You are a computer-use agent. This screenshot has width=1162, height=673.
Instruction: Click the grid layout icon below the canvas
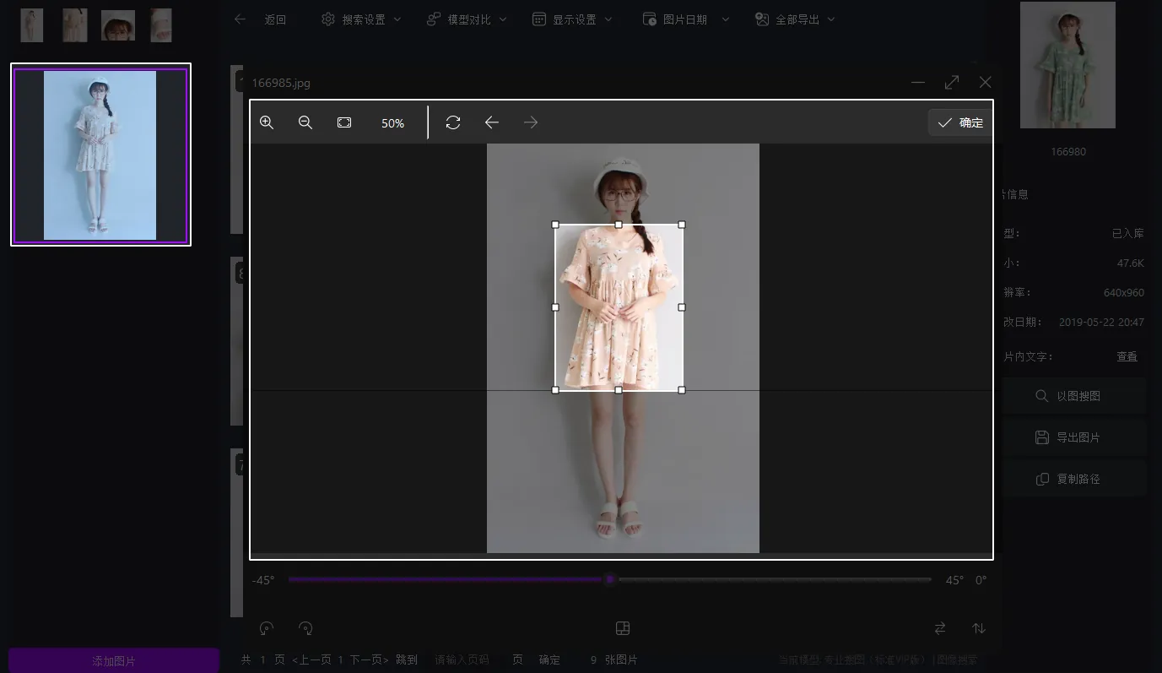click(x=623, y=628)
